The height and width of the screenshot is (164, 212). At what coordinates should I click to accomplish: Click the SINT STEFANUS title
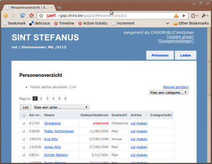click(x=45, y=37)
